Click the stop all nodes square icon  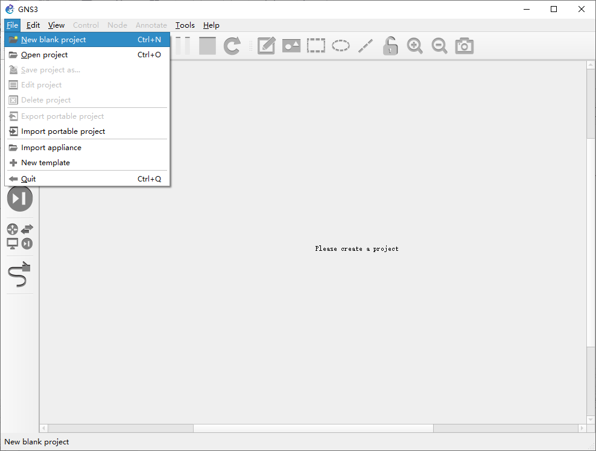coord(208,46)
